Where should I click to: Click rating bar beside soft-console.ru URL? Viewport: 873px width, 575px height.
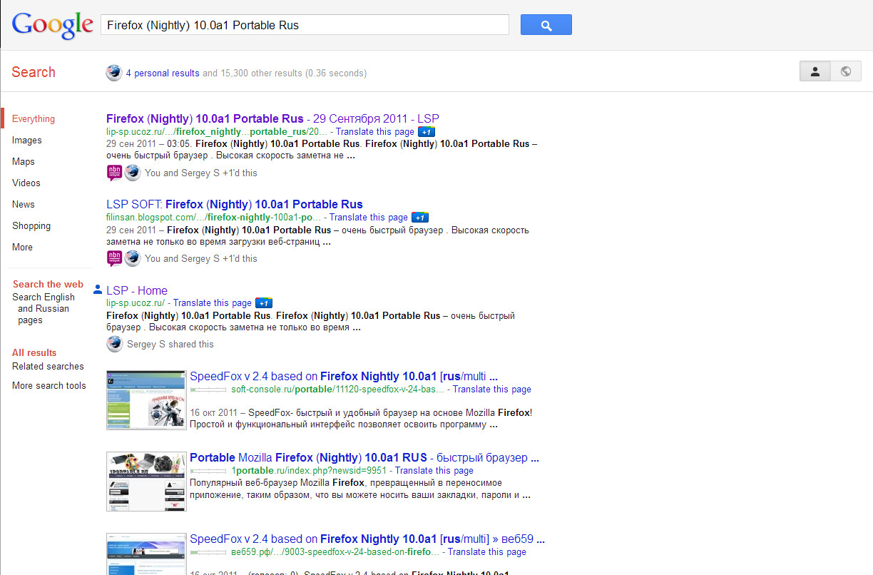point(209,390)
